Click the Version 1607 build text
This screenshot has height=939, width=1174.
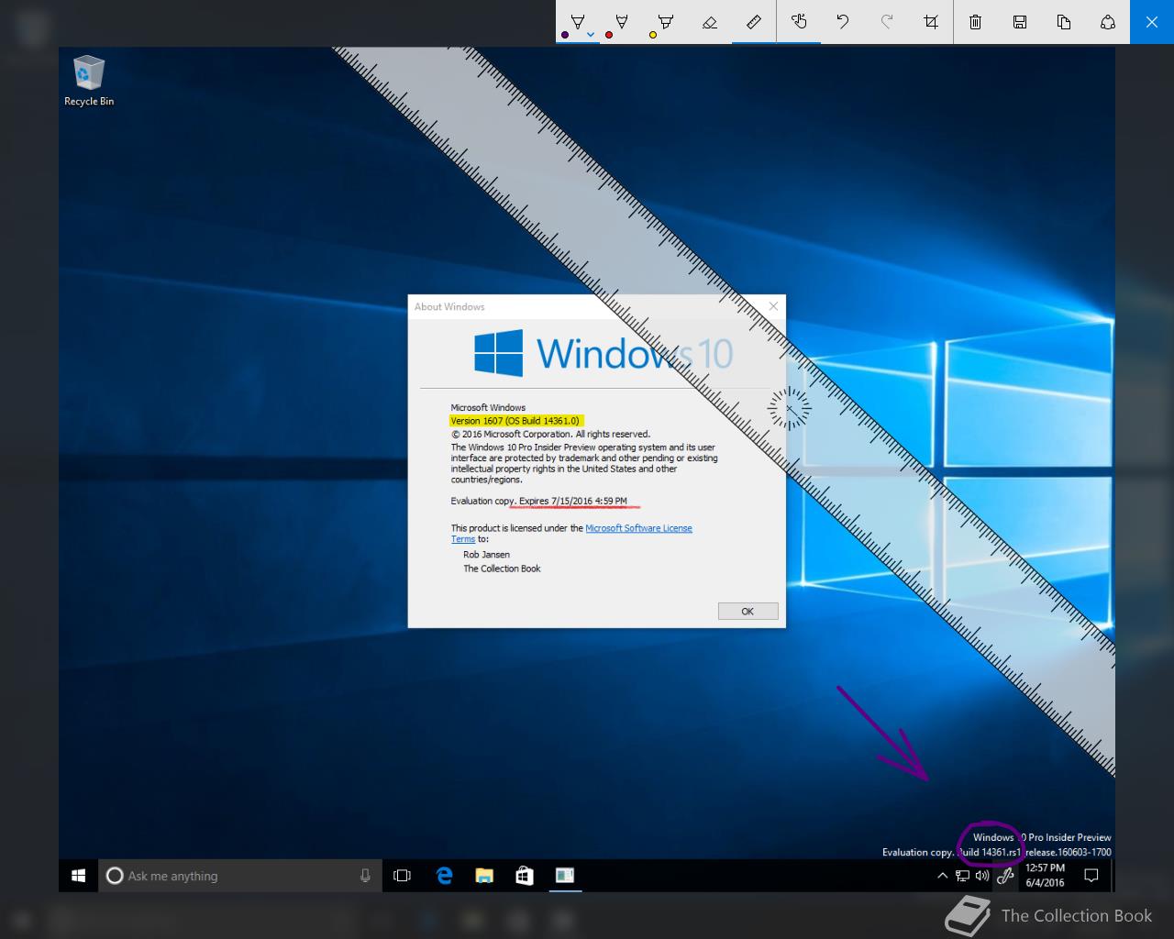point(515,421)
